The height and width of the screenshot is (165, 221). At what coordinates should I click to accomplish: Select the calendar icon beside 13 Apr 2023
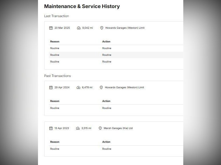point(51,128)
